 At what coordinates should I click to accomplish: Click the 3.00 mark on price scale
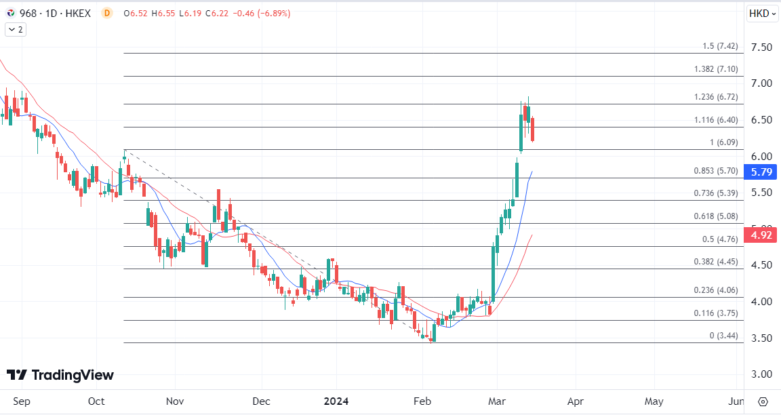(761, 374)
